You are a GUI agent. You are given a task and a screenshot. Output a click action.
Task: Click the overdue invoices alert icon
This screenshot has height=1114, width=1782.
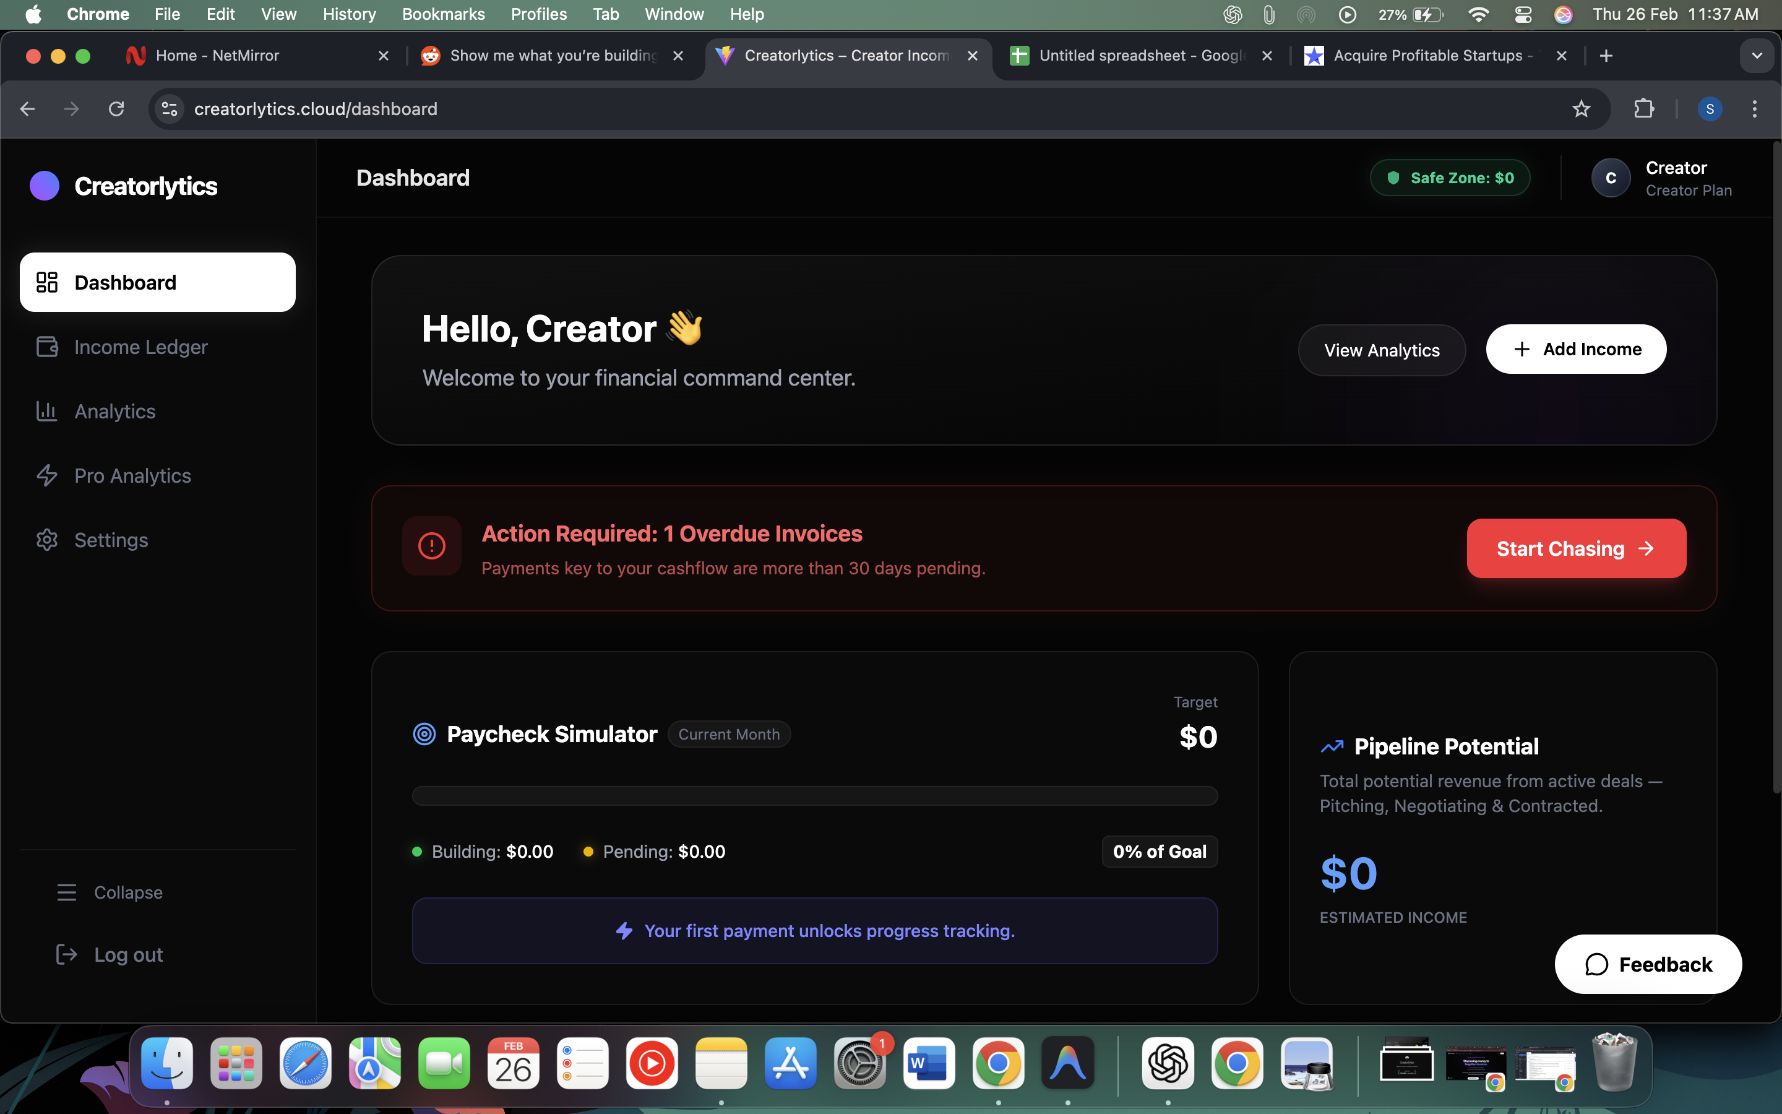(431, 545)
